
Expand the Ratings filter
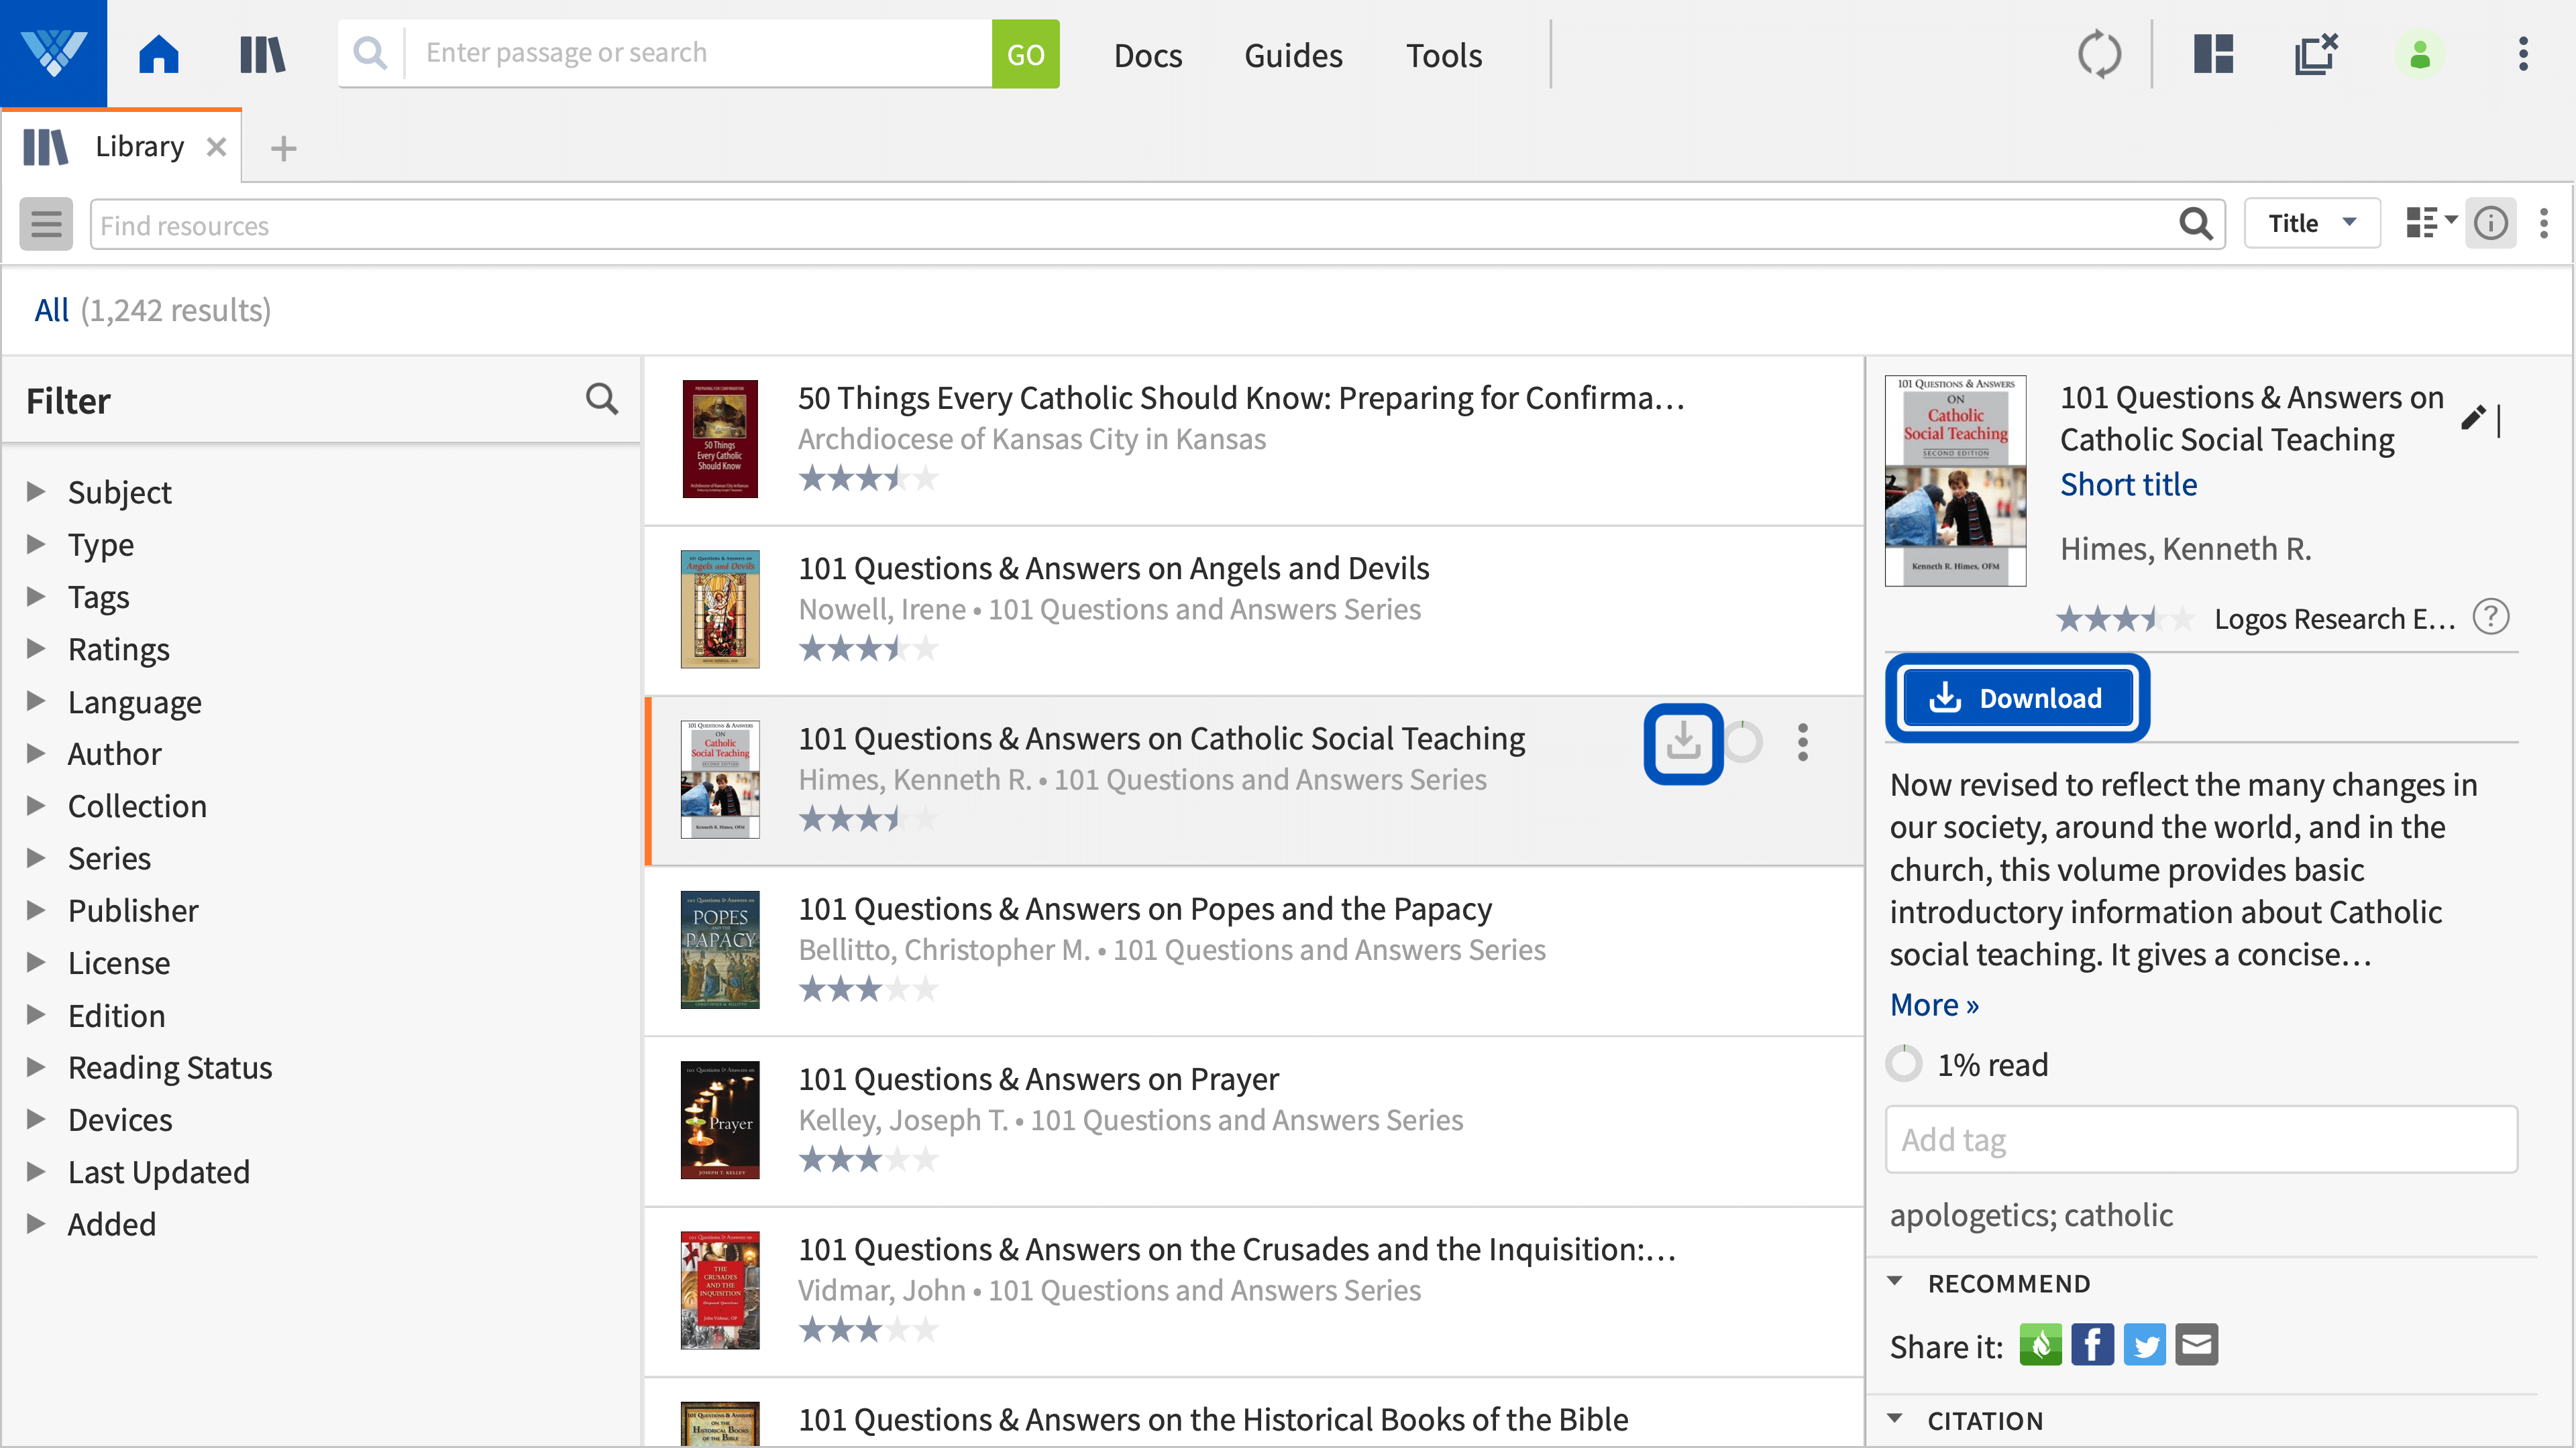point(36,648)
